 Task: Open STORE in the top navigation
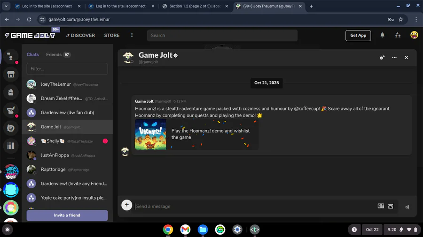pyautogui.click(x=112, y=36)
